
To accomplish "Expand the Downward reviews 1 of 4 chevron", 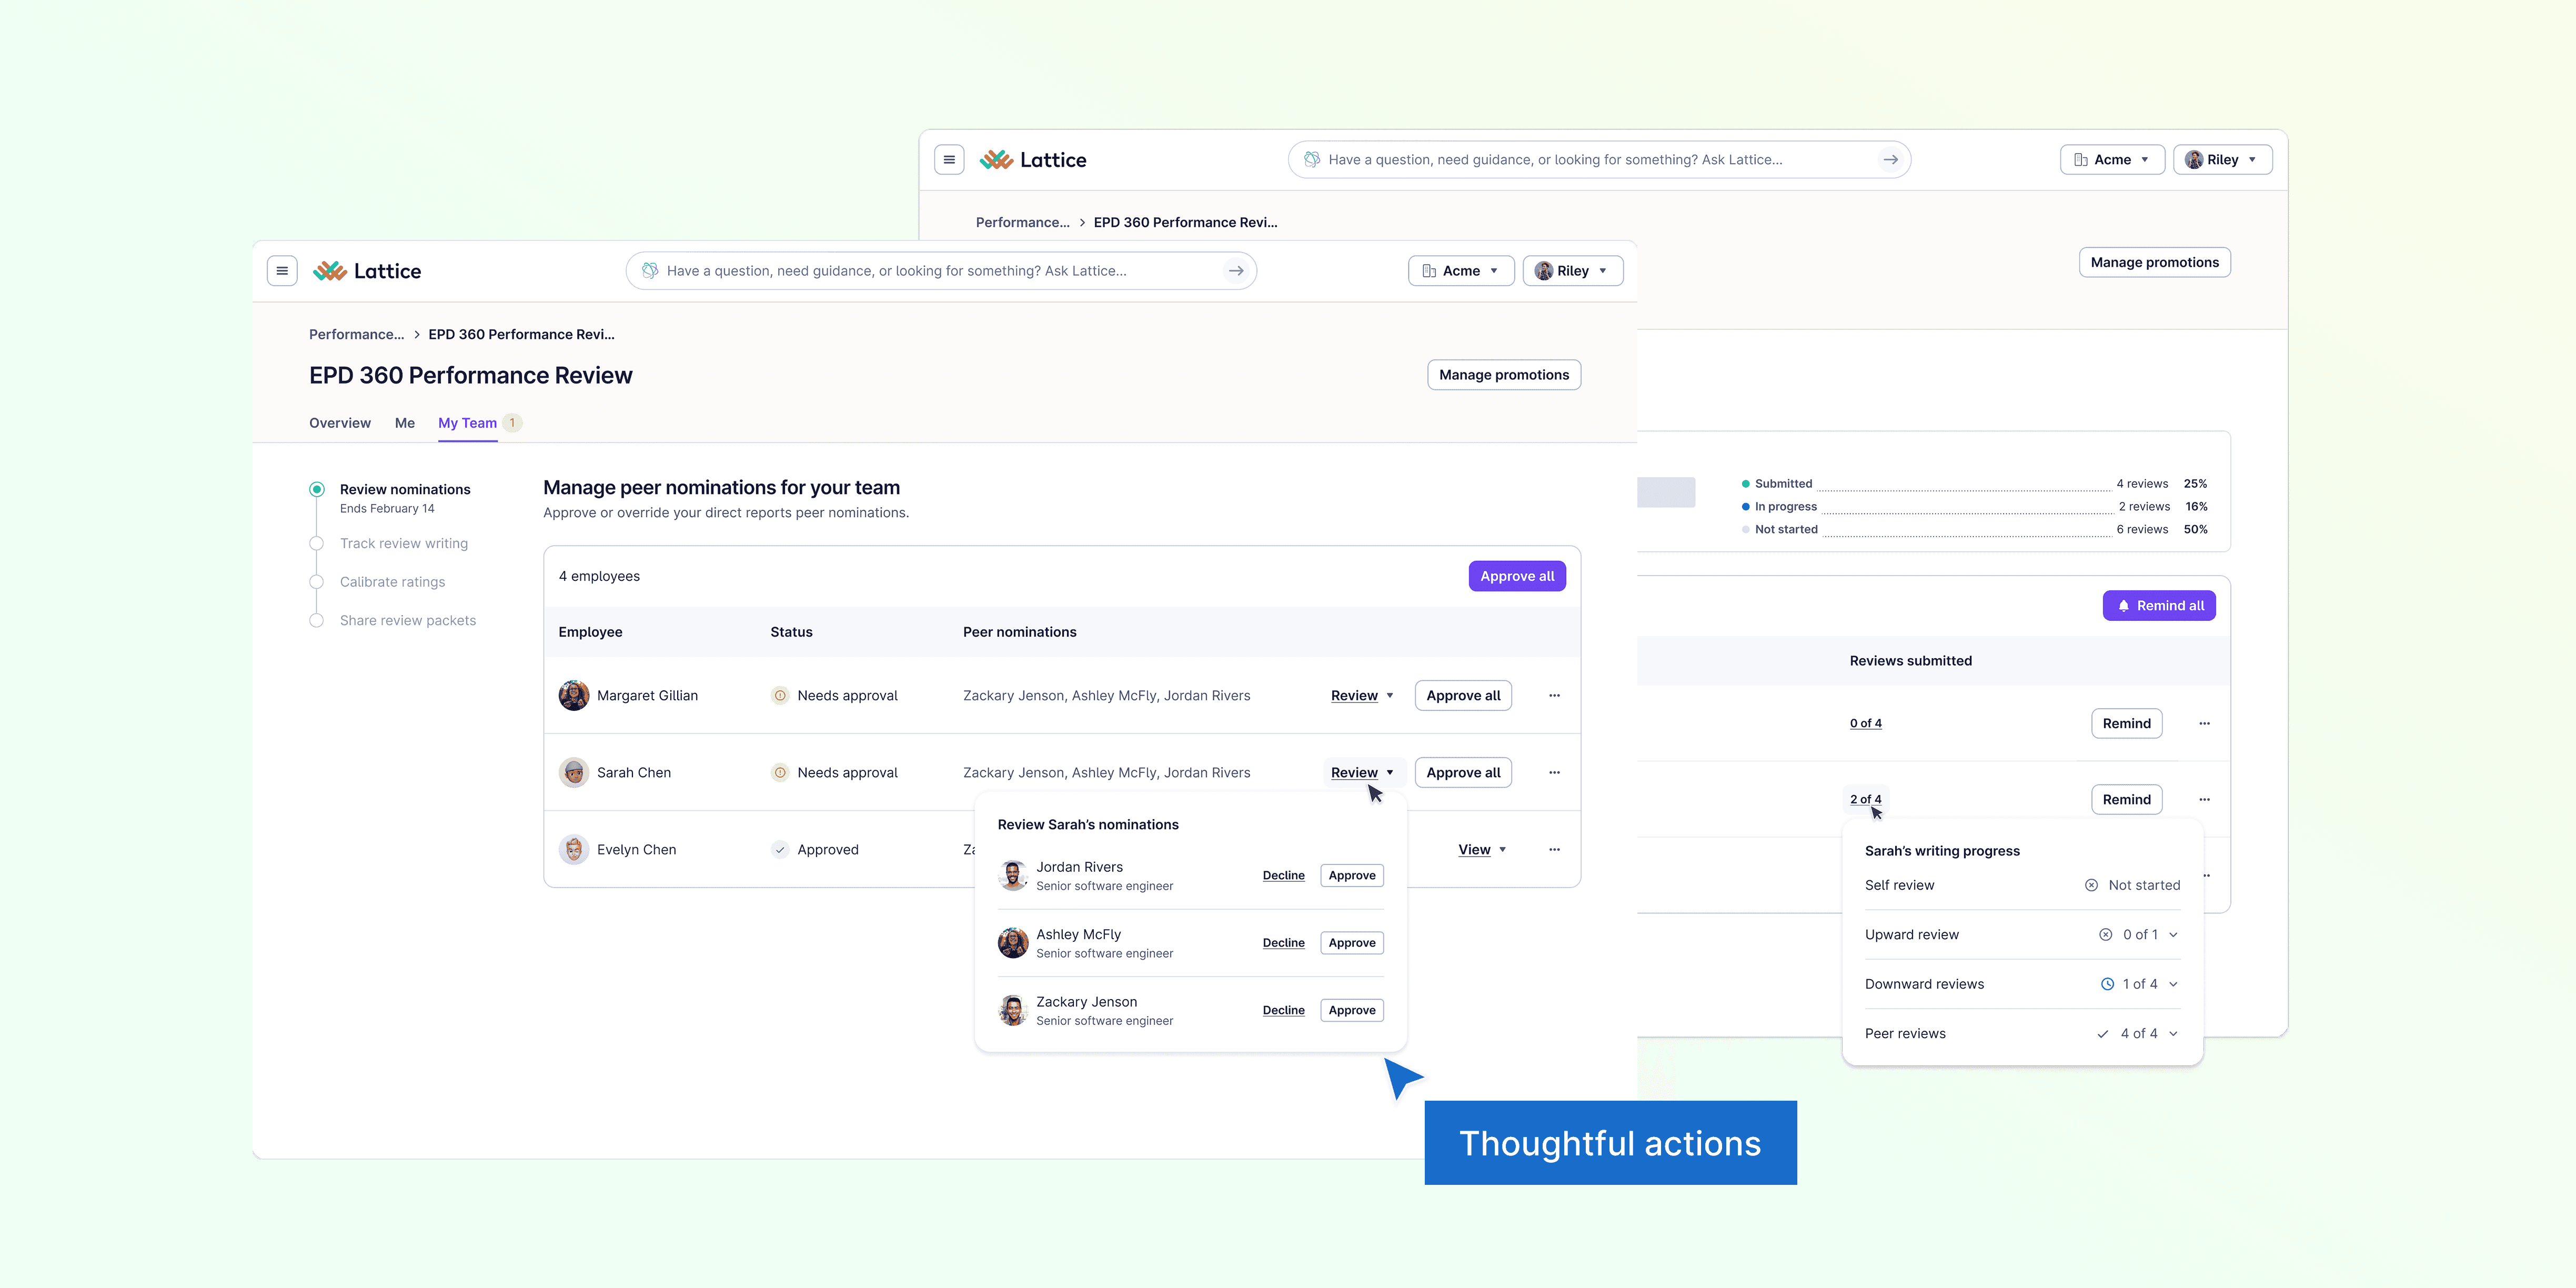I will pyautogui.click(x=2173, y=985).
